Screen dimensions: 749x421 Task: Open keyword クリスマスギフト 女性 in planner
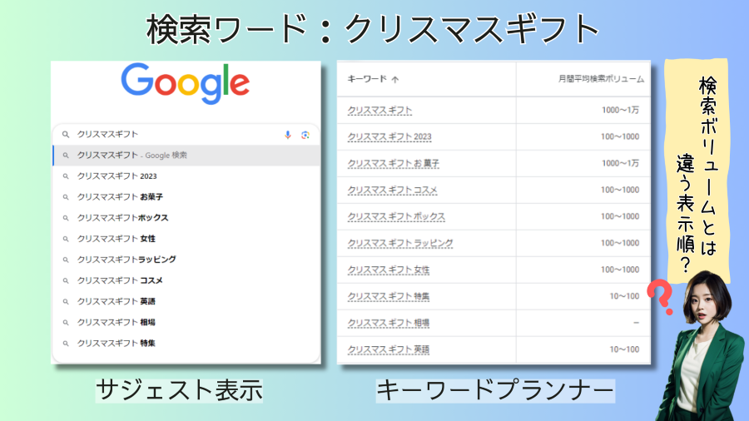pos(389,270)
